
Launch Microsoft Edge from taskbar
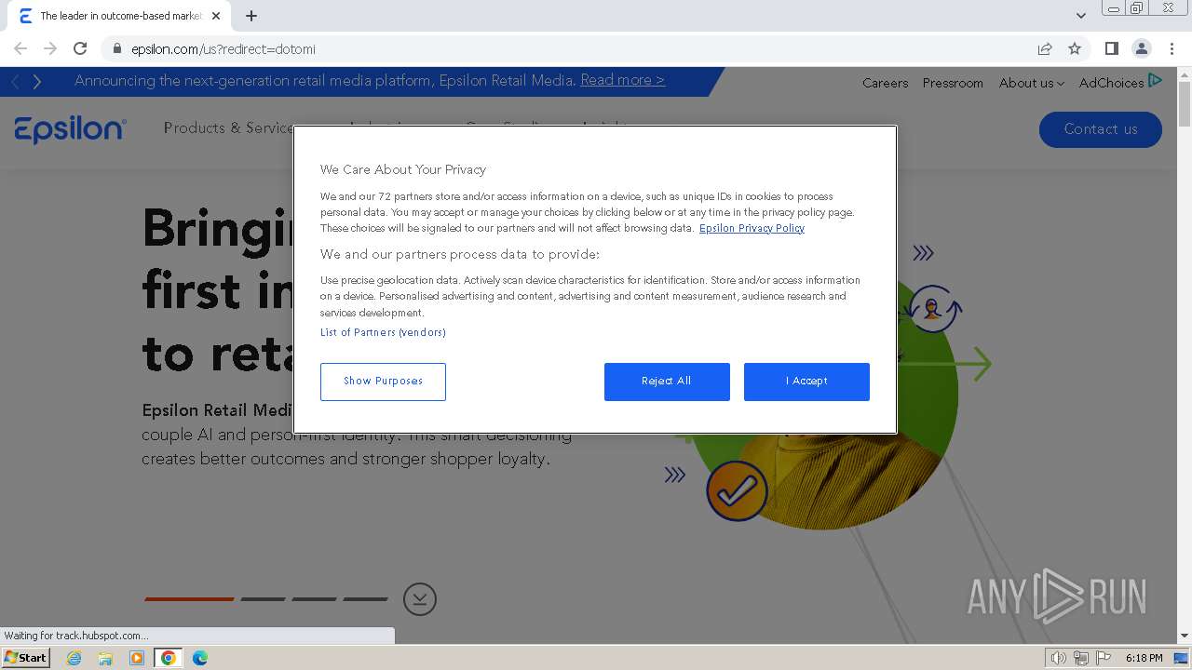(x=200, y=658)
